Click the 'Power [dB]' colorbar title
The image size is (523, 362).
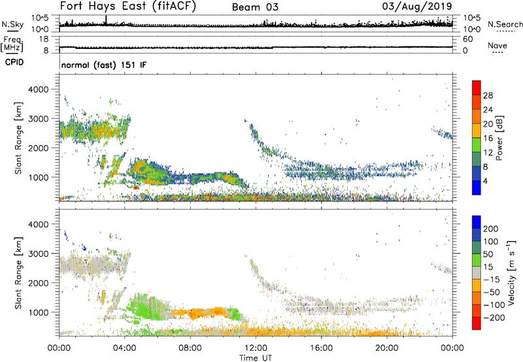pos(499,138)
